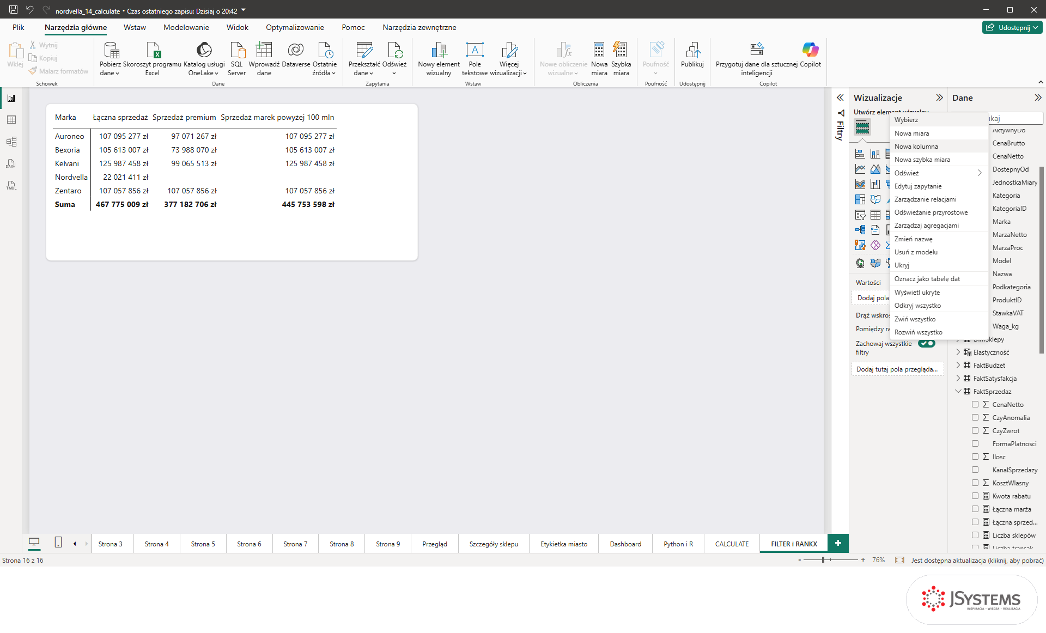Add a new page with plus button
This screenshot has height=633, width=1046.
pos(838,543)
